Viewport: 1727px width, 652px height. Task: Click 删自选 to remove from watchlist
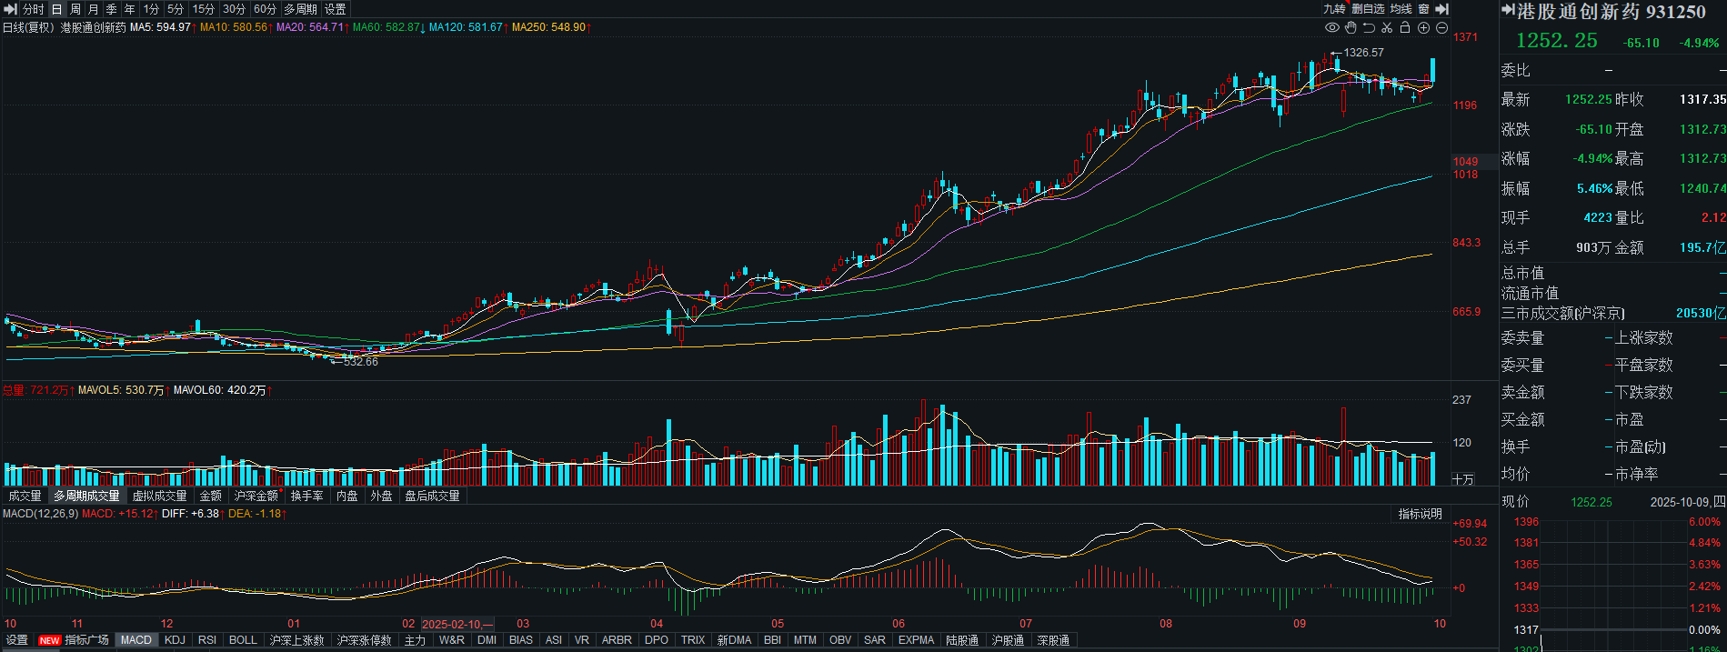[x=1368, y=9]
